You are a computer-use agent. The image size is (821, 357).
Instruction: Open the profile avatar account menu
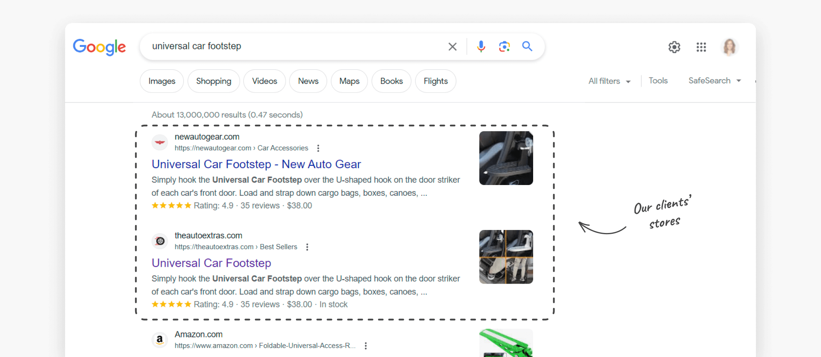[729, 47]
